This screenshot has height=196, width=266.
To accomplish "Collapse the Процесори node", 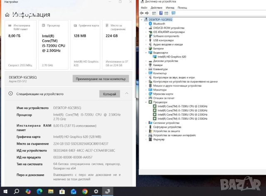I will (x=146, y=102).
